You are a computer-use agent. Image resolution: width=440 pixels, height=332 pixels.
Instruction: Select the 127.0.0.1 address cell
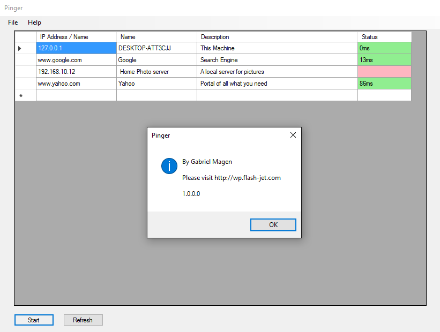tap(76, 48)
